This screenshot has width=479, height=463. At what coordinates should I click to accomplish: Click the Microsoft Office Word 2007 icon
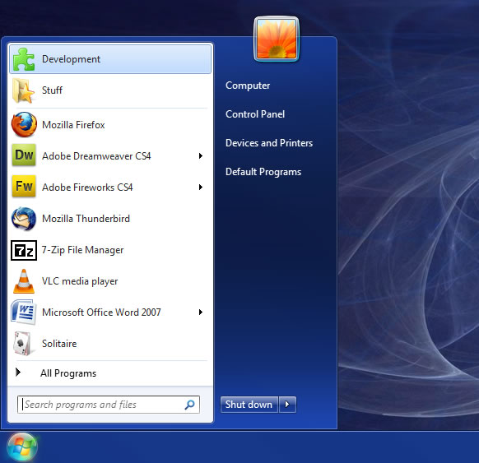[x=24, y=313]
